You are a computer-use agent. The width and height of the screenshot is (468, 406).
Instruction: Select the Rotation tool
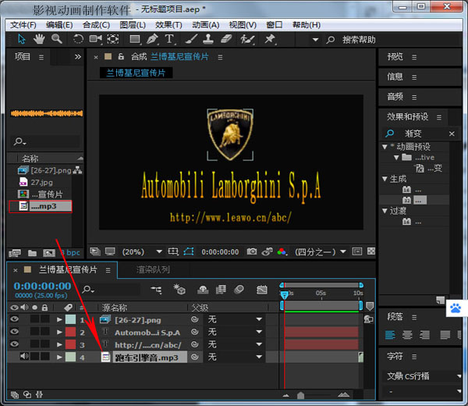coord(78,39)
